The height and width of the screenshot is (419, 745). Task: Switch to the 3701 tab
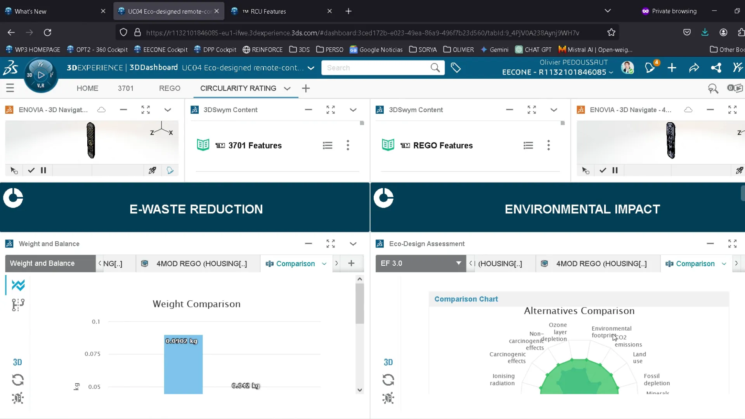pyautogui.click(x=126, y=88)
